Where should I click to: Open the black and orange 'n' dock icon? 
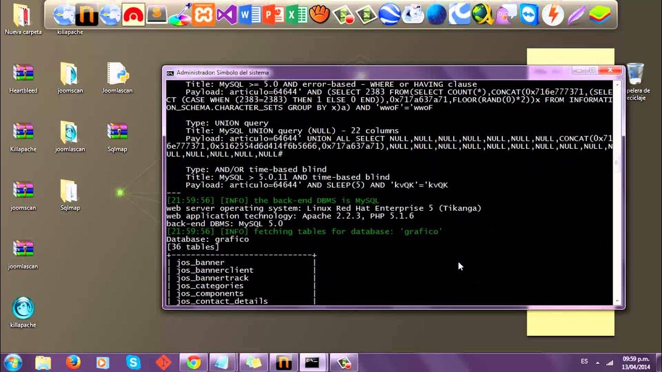[87, 14]
